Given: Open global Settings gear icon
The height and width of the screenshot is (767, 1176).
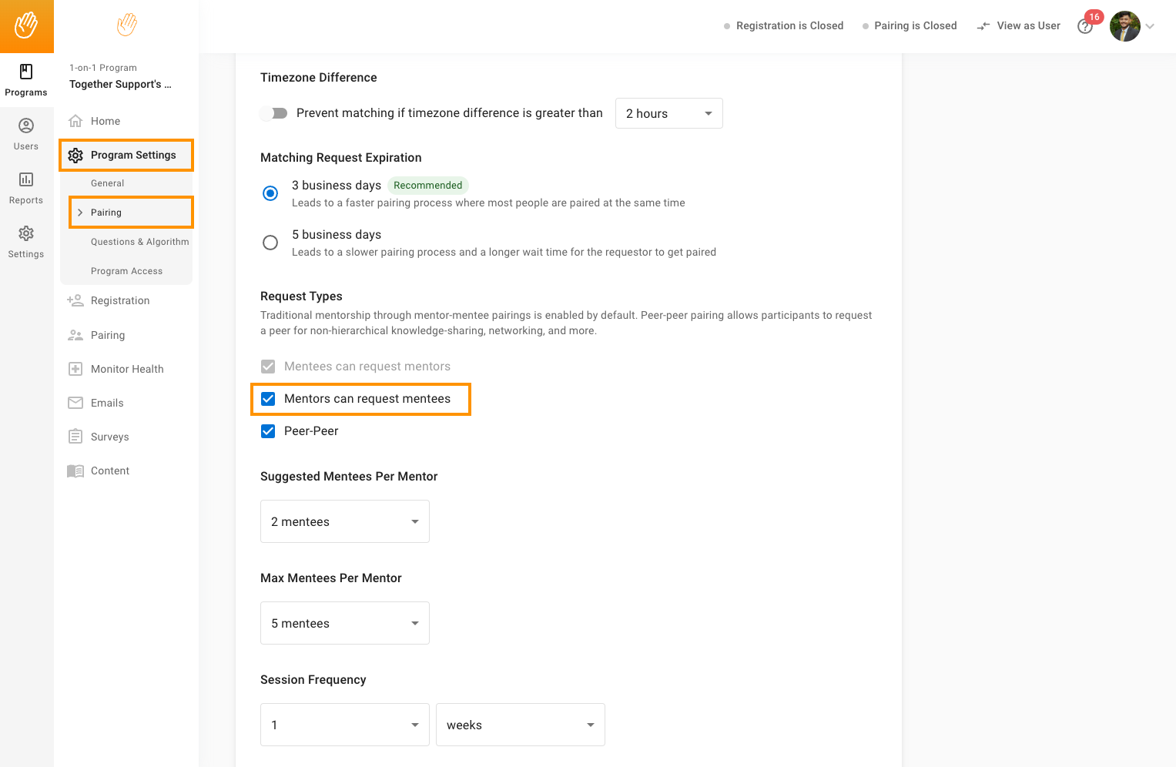Looking at the screenshot, I should coord(26,233).
